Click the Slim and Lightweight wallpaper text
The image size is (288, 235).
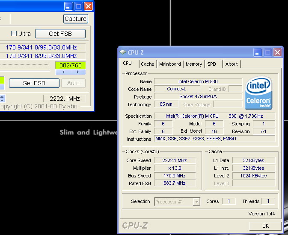click(x=88, y=132)
